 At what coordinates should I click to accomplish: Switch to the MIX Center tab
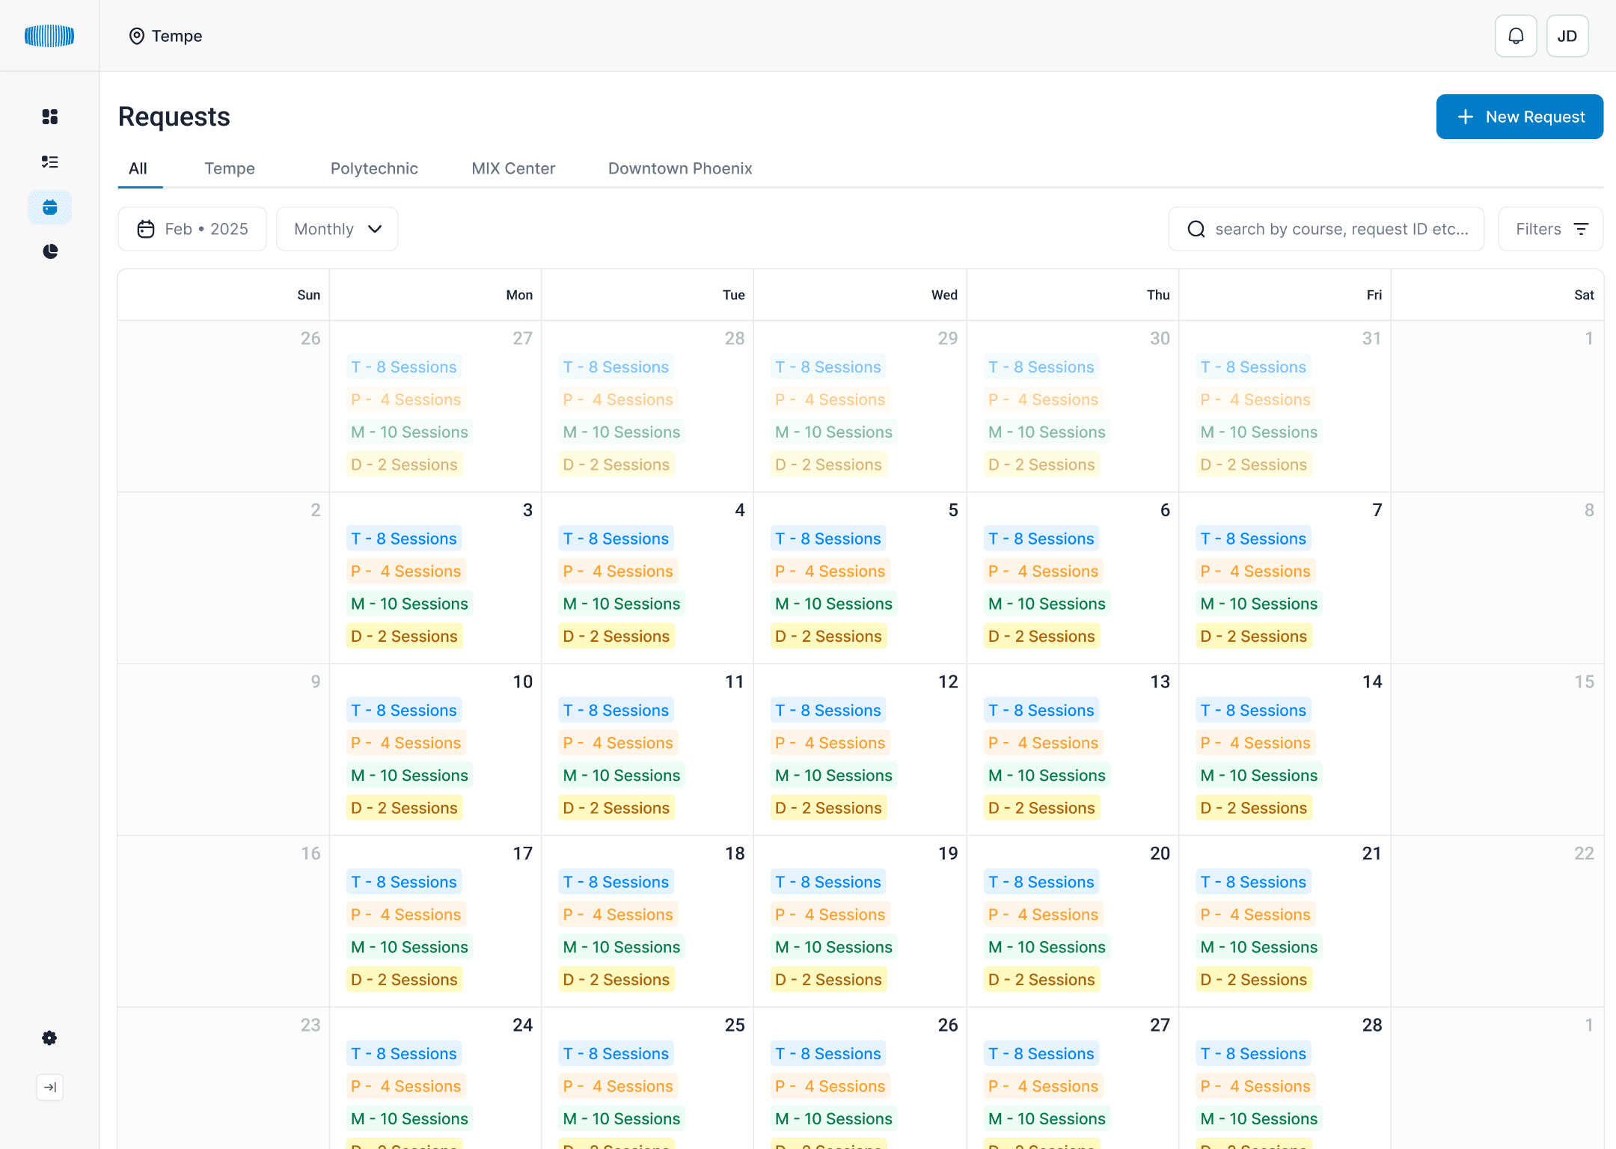click(x=513, y=168)
